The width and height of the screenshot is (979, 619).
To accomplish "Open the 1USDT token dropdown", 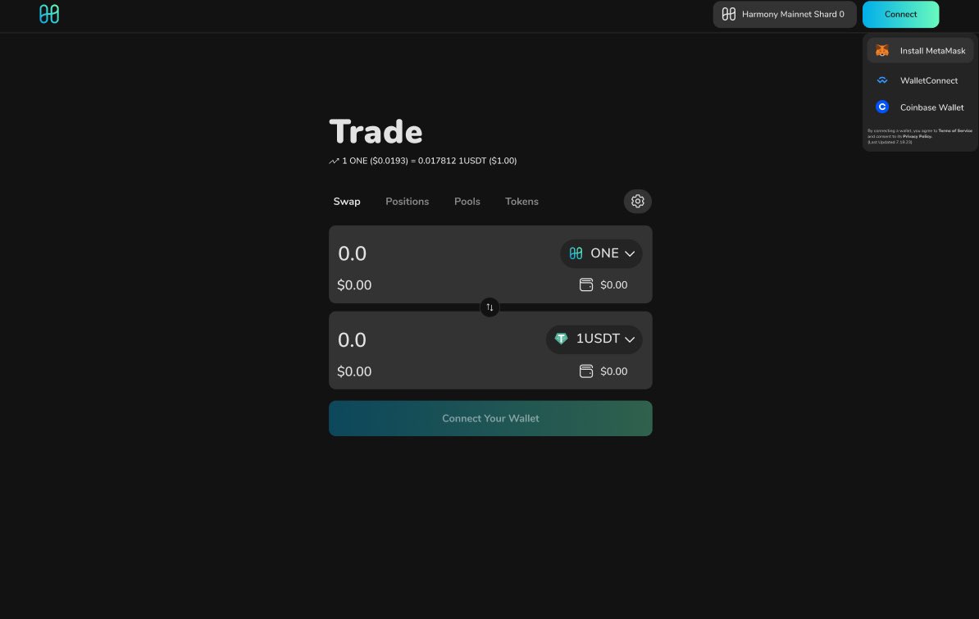I will tap(594, 339).
